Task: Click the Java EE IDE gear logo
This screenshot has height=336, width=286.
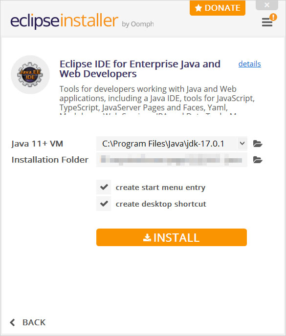Action: 30,75
